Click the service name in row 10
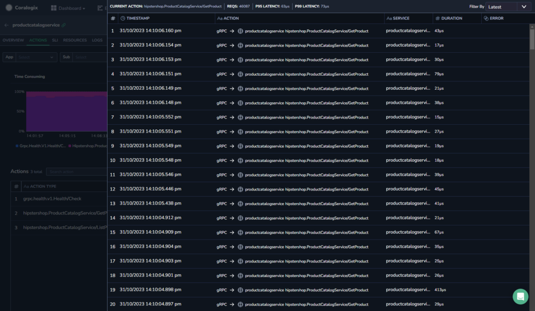 click(408, 160)
